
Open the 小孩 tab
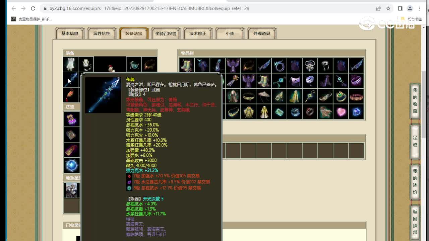(230, 33)
